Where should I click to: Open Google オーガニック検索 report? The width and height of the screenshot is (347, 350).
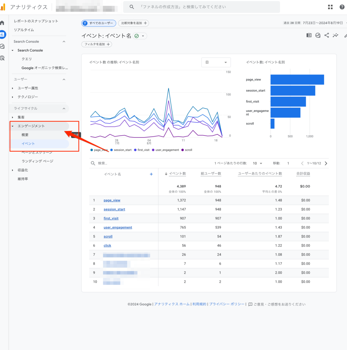tap(45, 68)
